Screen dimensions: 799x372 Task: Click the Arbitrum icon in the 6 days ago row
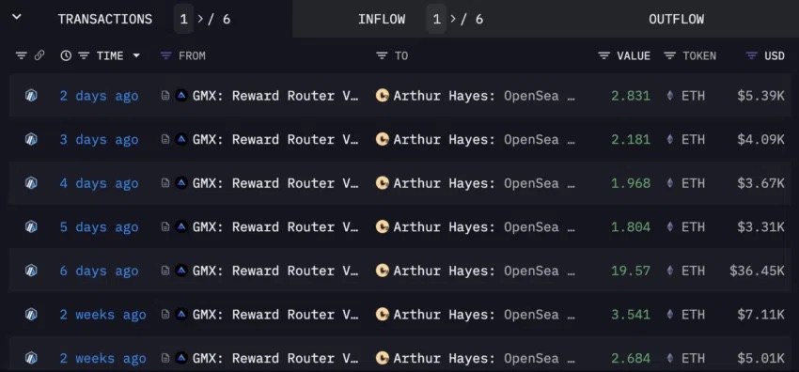click(x=31, y=271)
